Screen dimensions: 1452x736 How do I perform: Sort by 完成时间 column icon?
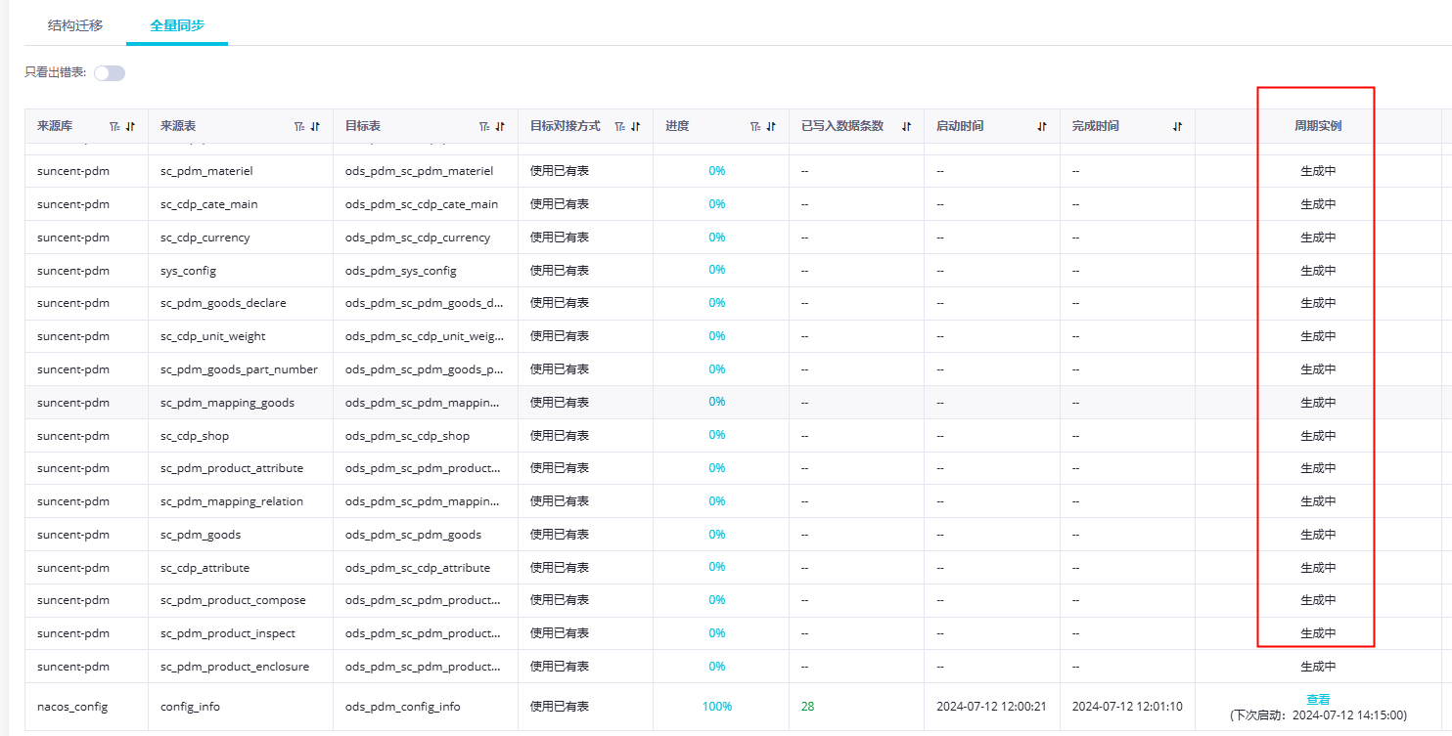pos(1177,126)
